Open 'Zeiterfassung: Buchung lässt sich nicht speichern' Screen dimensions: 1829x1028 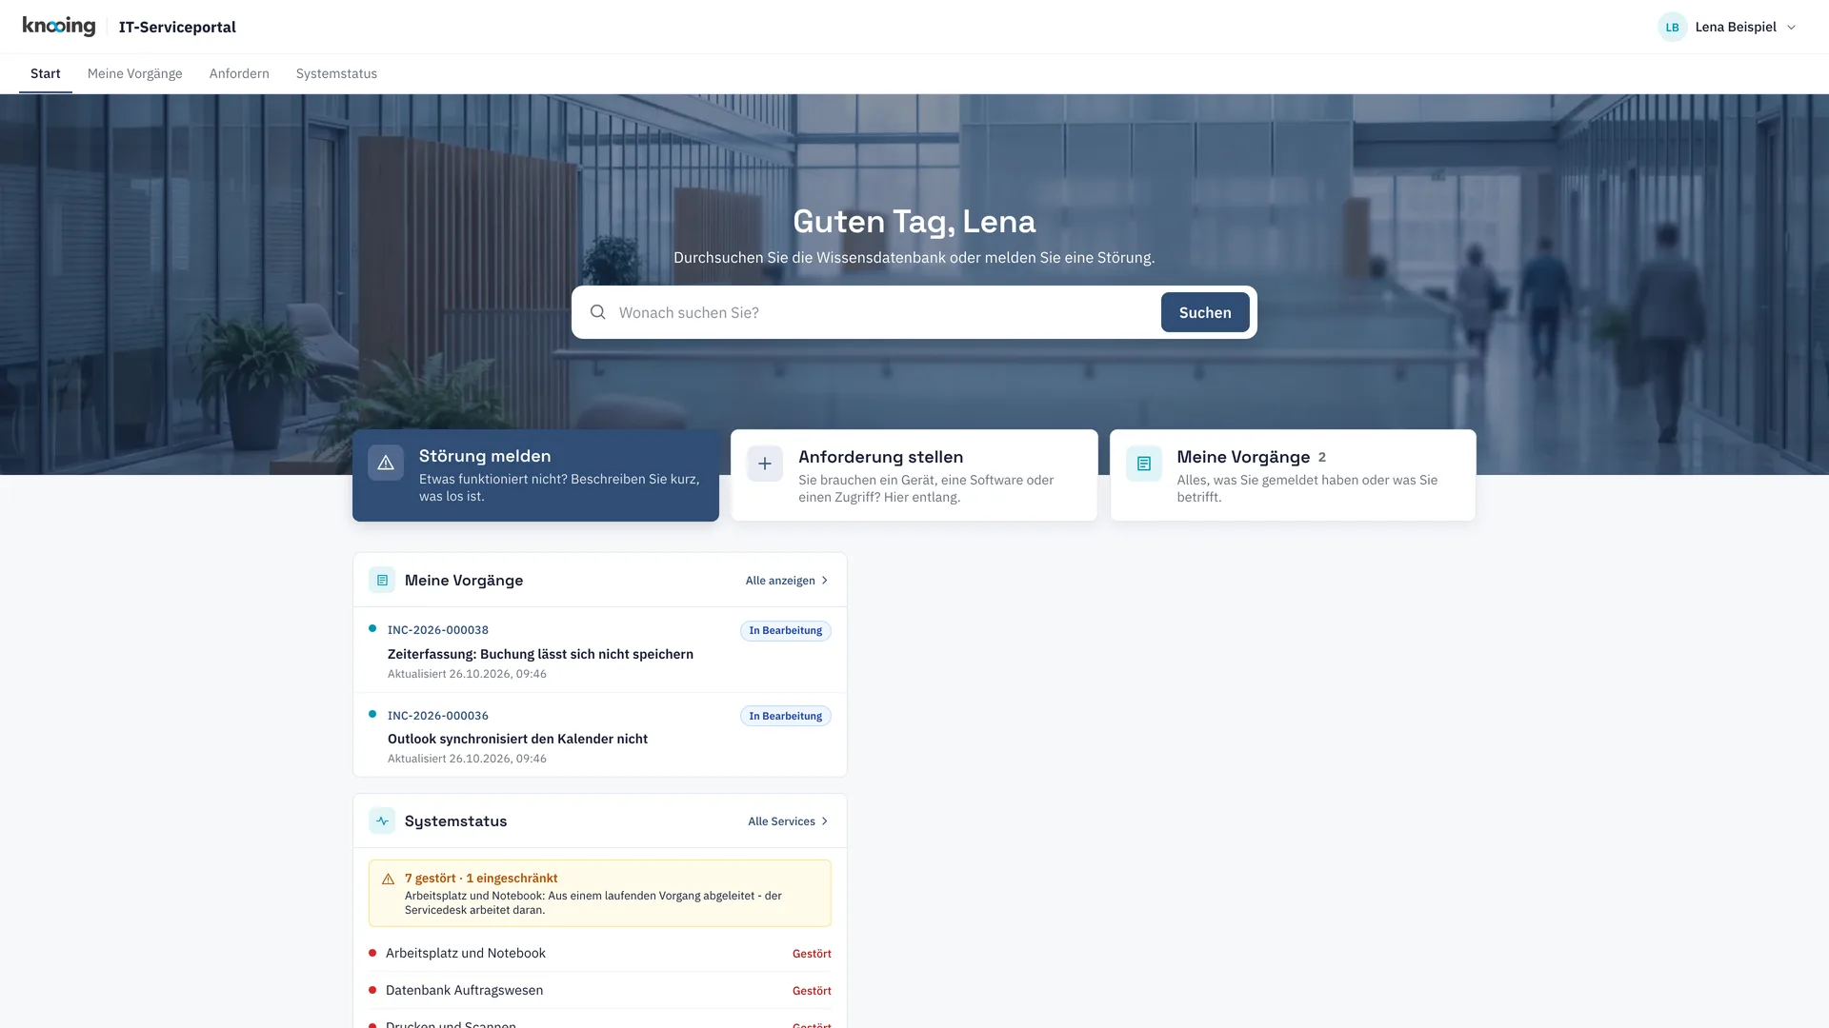tap(540, 654)
